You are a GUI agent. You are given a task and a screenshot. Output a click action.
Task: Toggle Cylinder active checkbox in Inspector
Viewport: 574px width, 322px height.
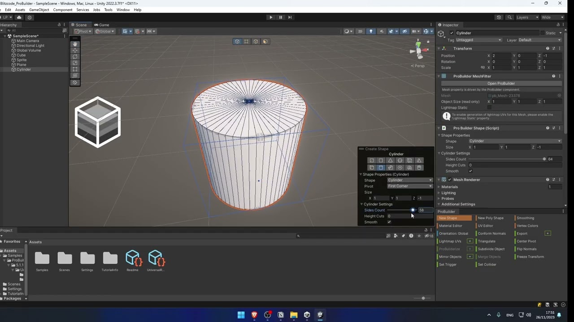(x=452, y=33)
